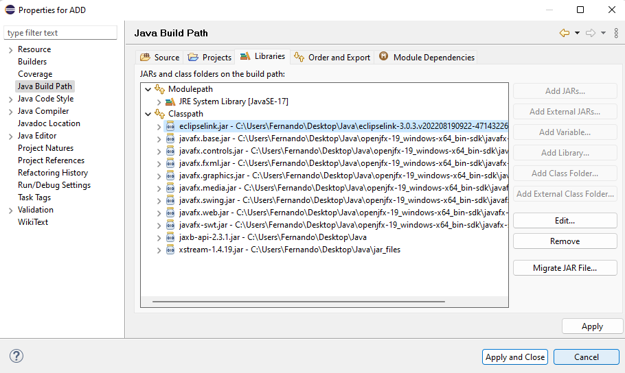Click the type filter text field
625x373 pixels.
coord(60,33)
